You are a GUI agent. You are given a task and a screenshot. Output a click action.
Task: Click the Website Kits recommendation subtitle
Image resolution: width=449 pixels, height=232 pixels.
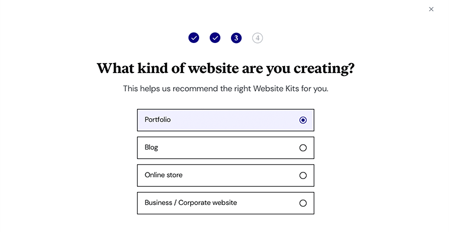click(226, 88)
